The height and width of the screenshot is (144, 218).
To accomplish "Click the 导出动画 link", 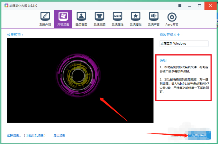I will click(59, 135).
